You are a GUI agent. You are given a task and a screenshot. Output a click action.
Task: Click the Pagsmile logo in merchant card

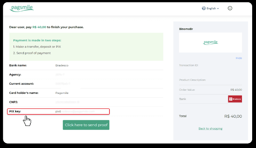coord(210,42)
